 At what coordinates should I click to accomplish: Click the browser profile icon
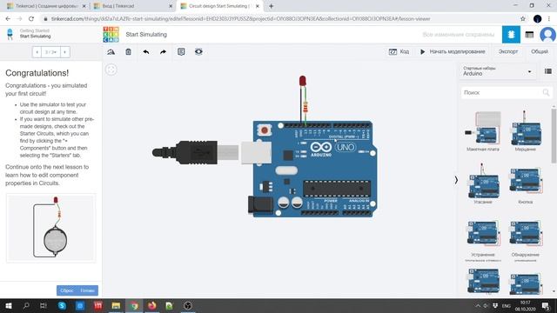(537, 19)
